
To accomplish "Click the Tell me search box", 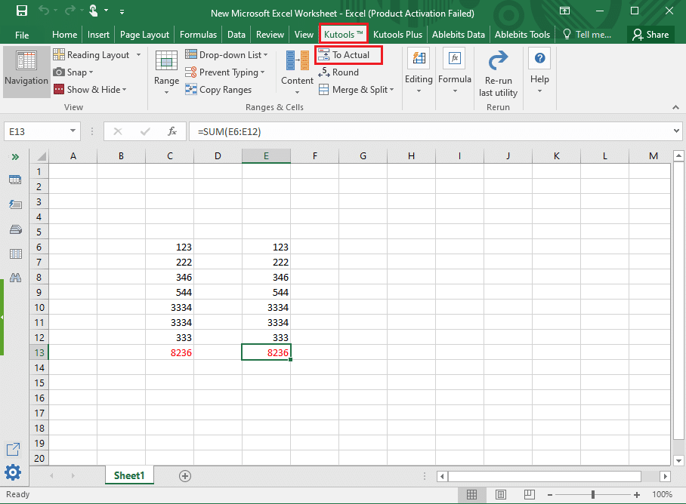I will 587,35.
